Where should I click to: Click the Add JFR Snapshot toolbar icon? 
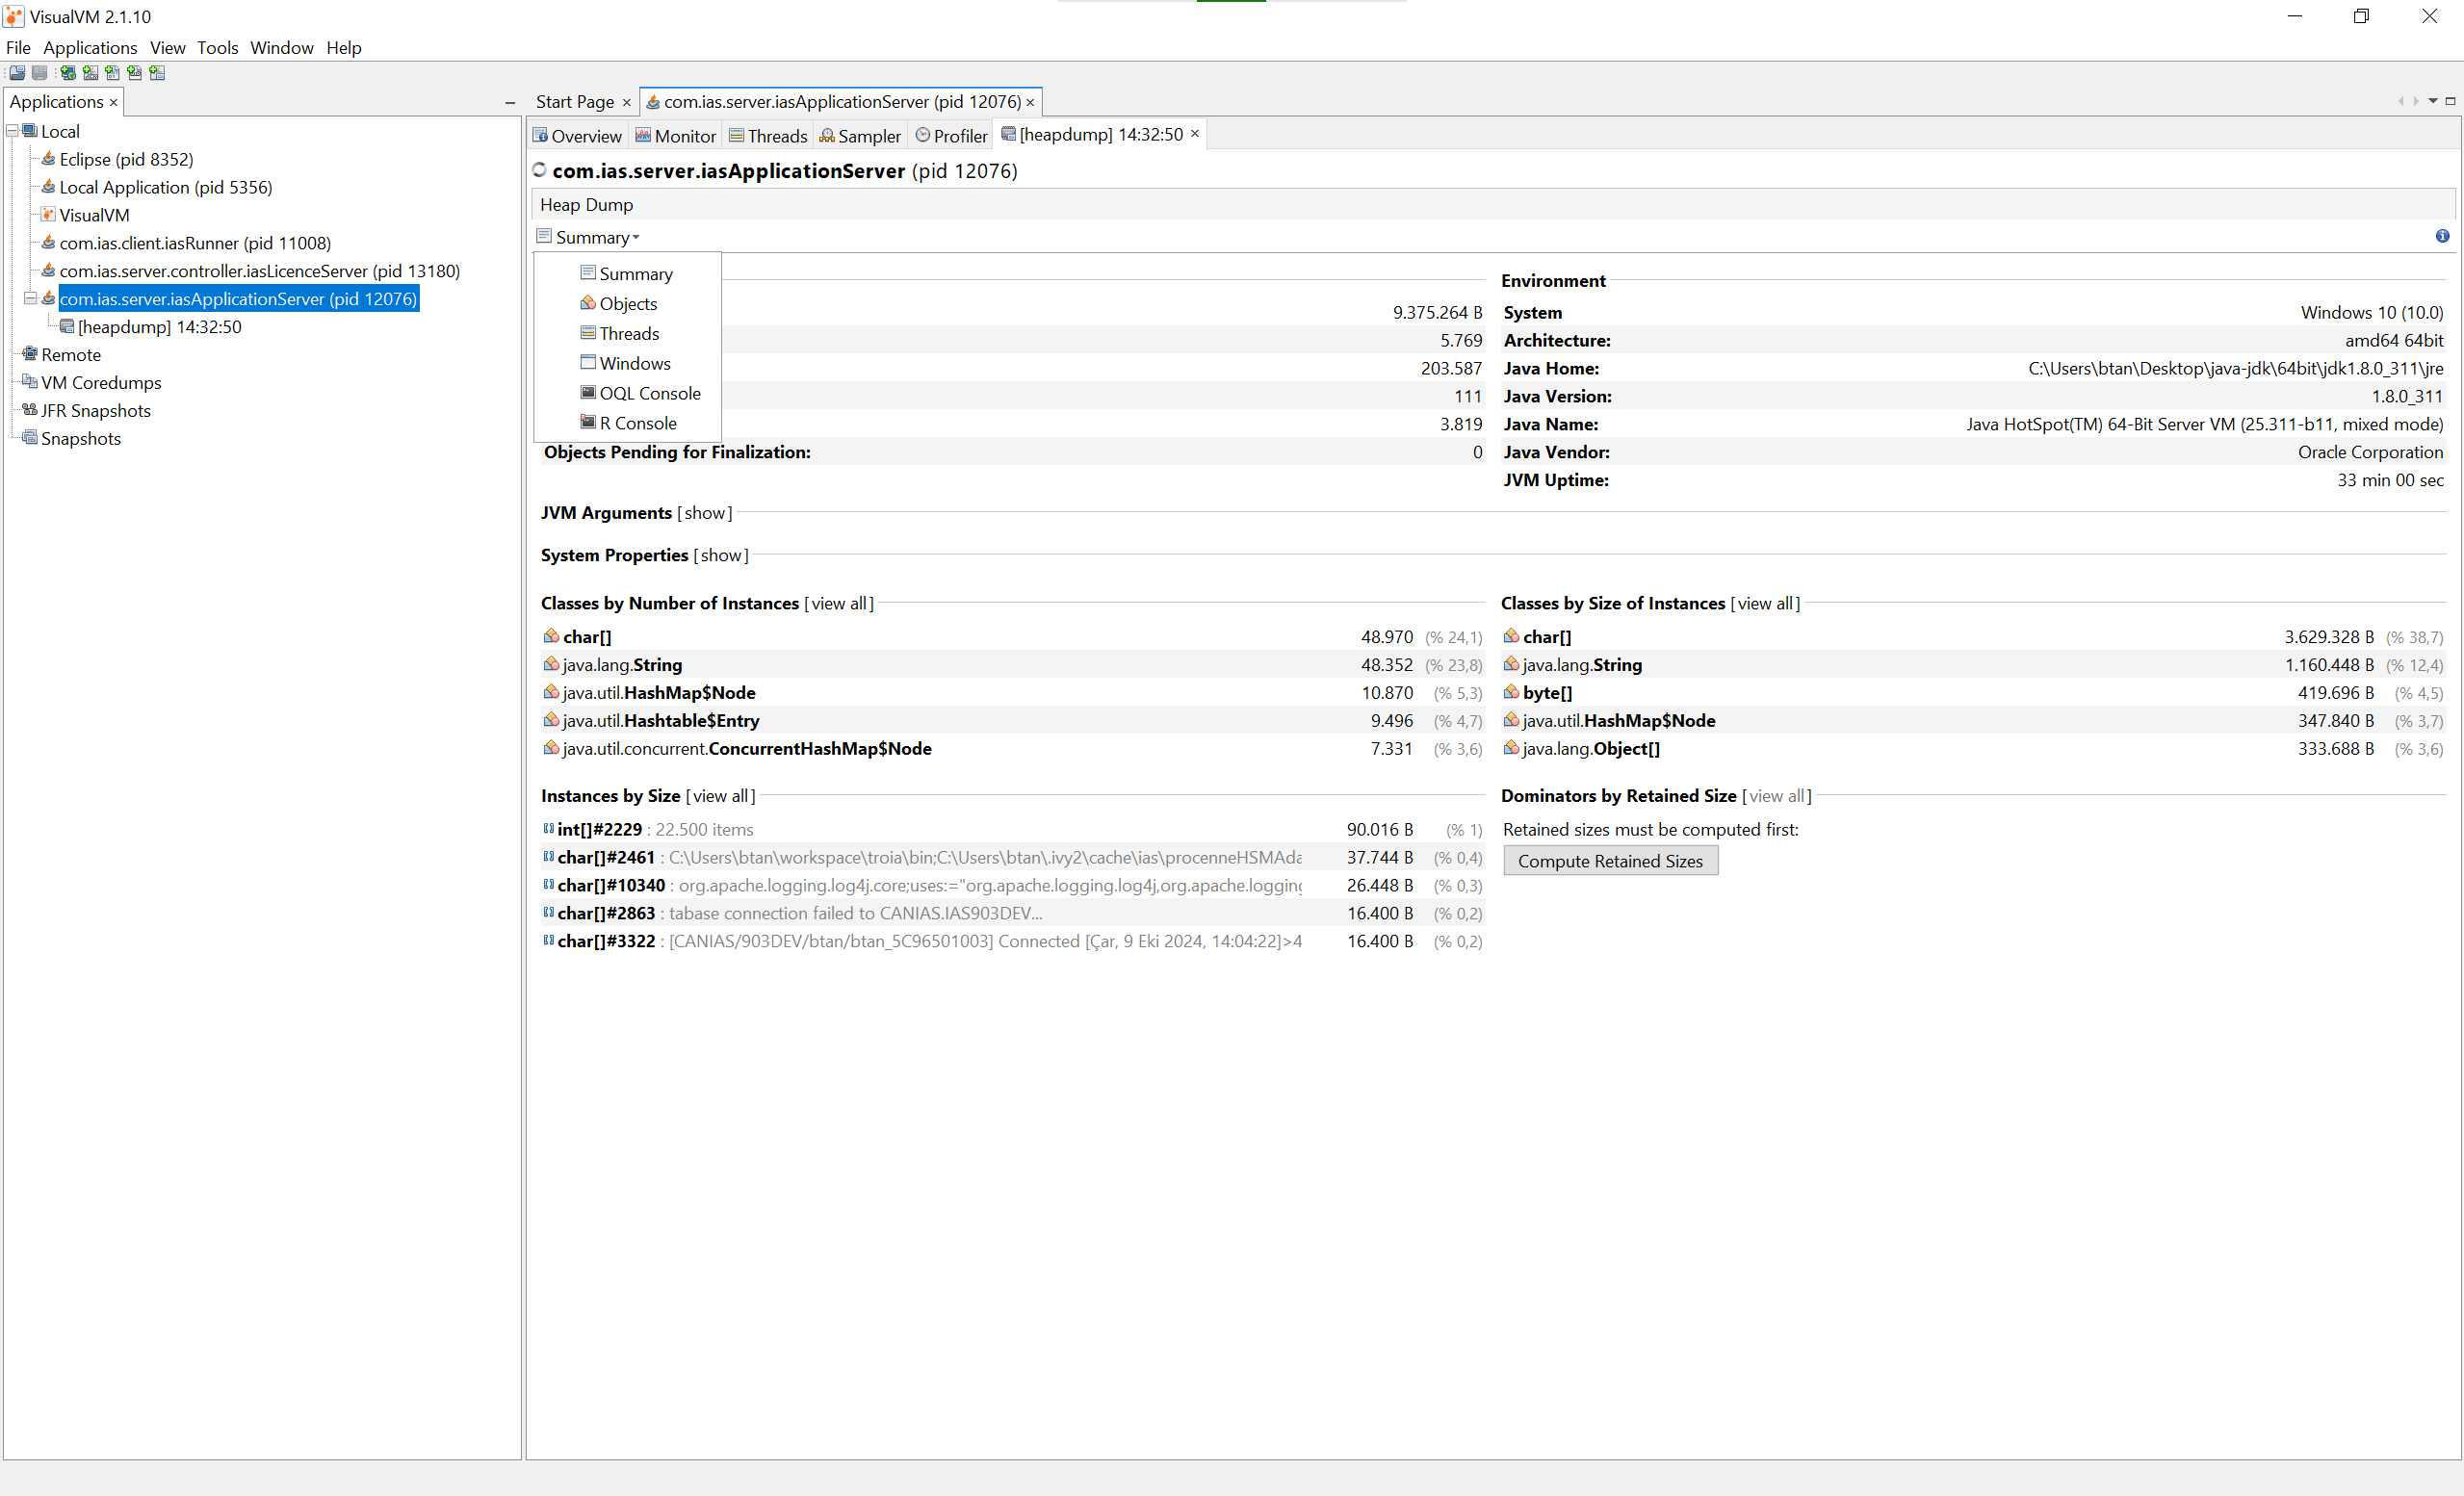pyautogui.click(x=134, y=73)
